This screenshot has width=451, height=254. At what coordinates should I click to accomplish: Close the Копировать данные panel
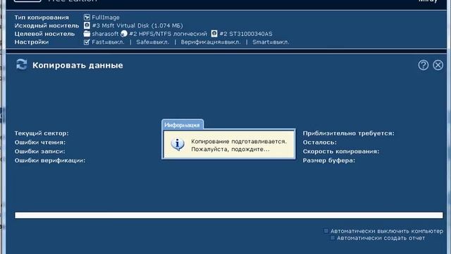(x=438, y=65)
